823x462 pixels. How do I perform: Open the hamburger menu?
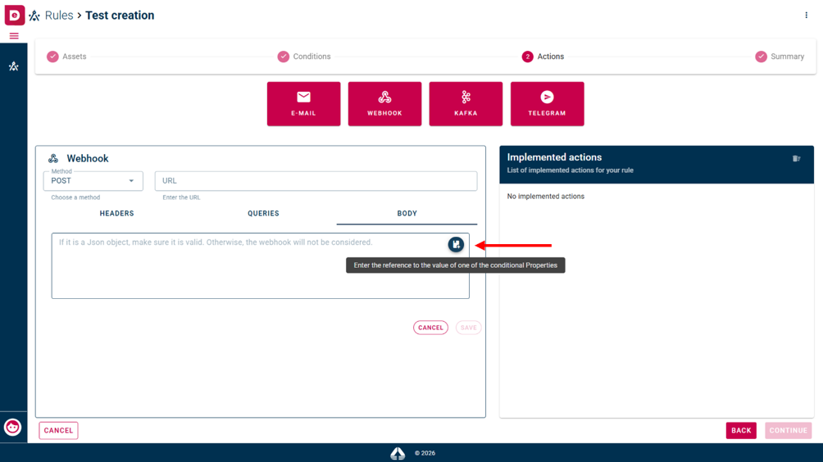14,36
